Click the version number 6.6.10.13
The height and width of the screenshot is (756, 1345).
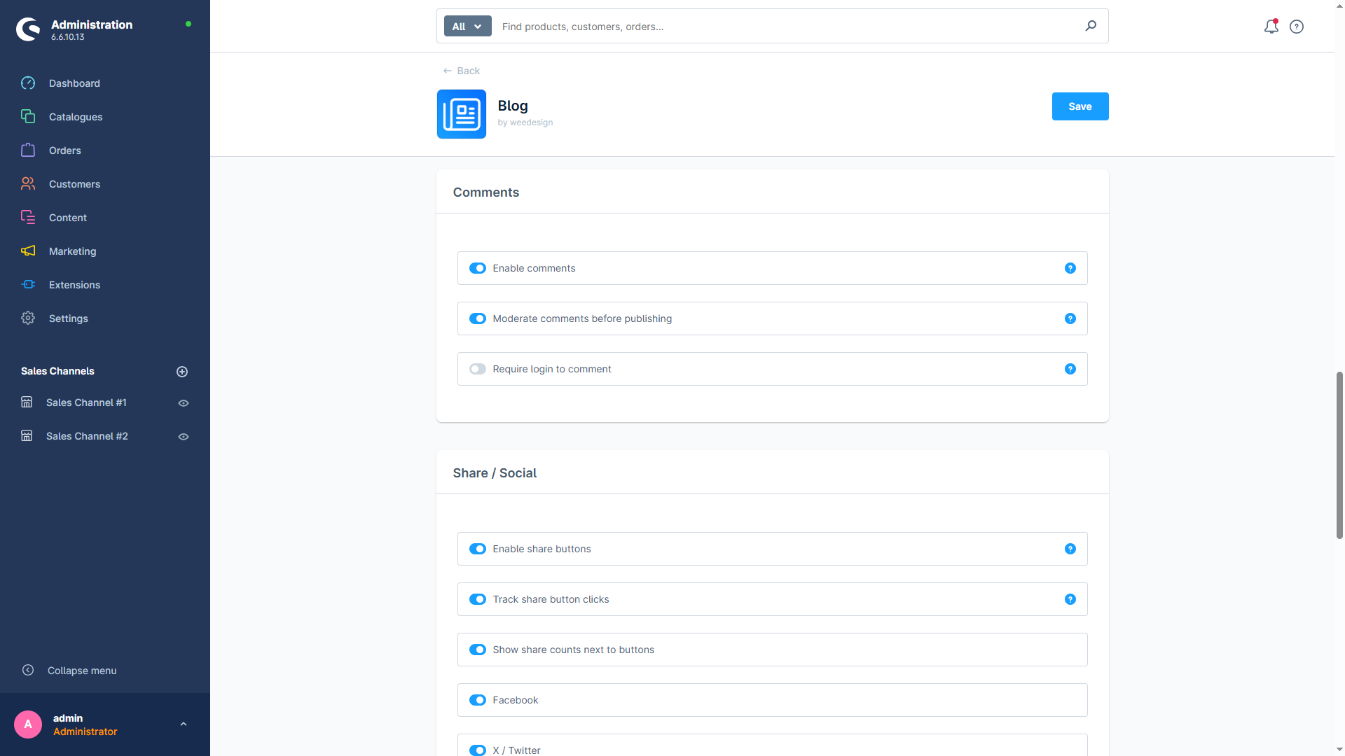click(x=67, y=37)
